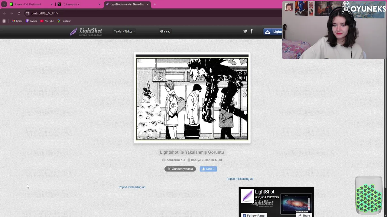Close the LightShot tab

point(148,4)
